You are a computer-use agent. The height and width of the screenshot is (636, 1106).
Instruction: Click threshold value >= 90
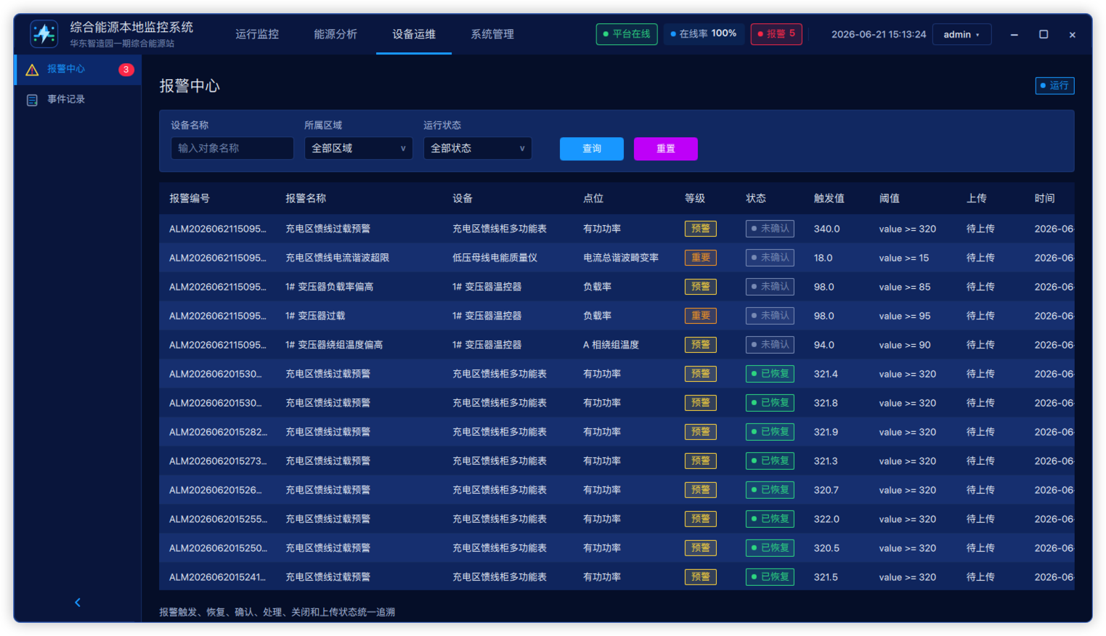pos(905,345)
